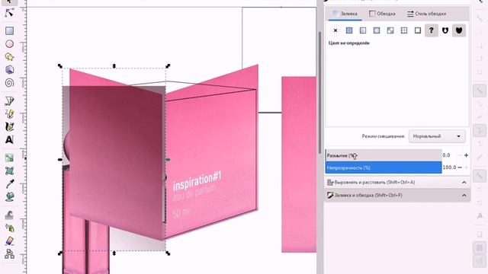
Task: Select the Spiral tool
Action: point(9,83)
